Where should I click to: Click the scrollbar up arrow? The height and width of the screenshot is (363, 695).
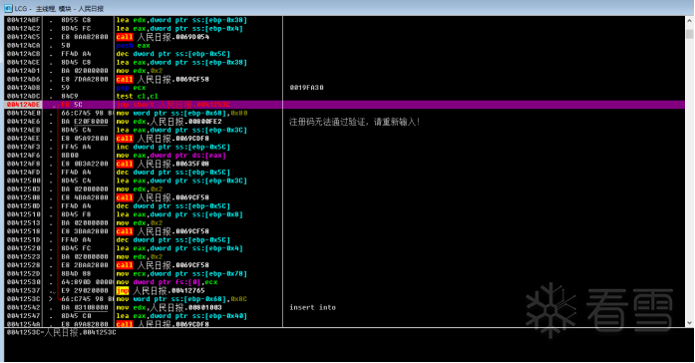tap(690, 20)
